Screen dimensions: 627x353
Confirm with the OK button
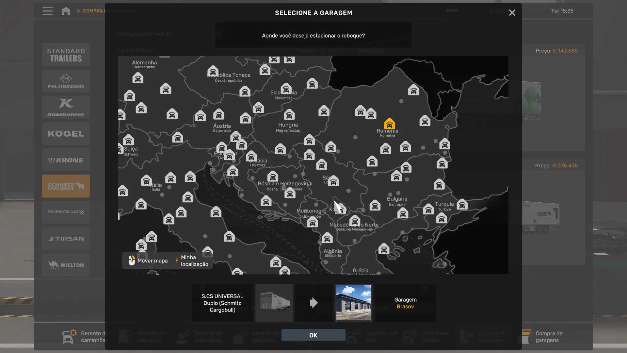pyautogui.click(x=313, y=335)
